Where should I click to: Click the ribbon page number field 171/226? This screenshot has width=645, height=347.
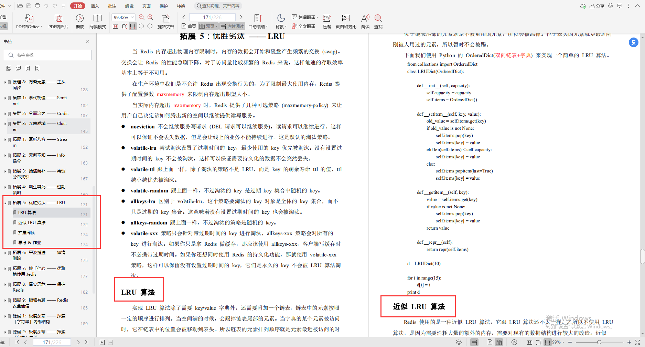(212, 17)
